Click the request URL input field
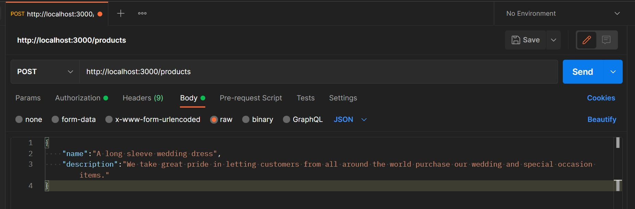Image resolution: width=635 pixels, height=209 pixels. [319, 72]
